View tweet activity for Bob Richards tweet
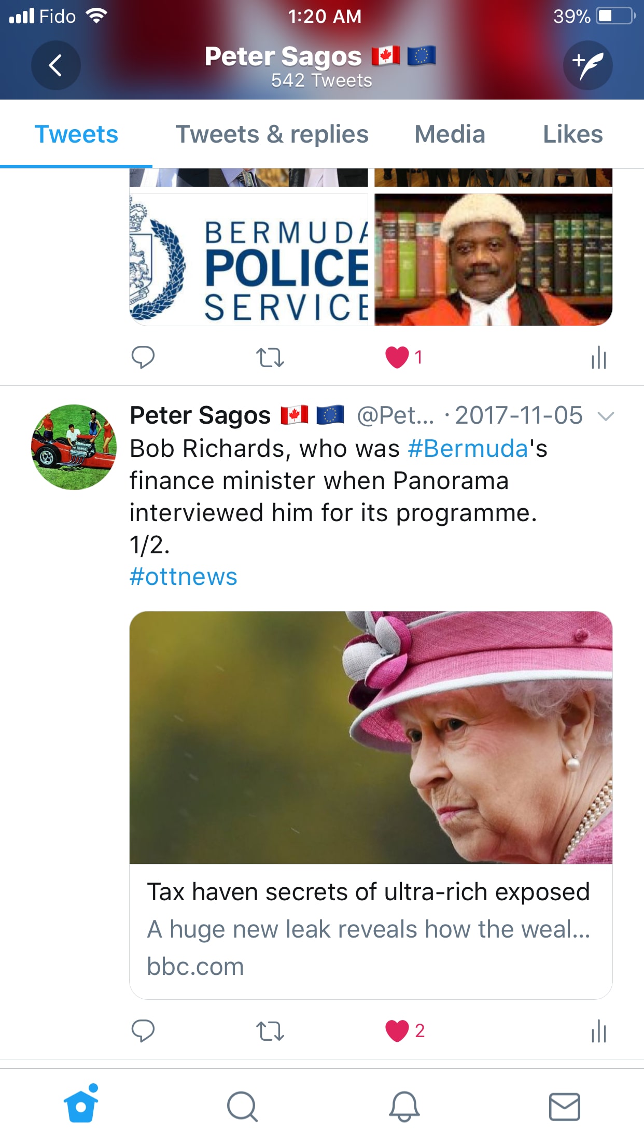The width and height of the screenshot is (644, 1145). [599, 1030]
